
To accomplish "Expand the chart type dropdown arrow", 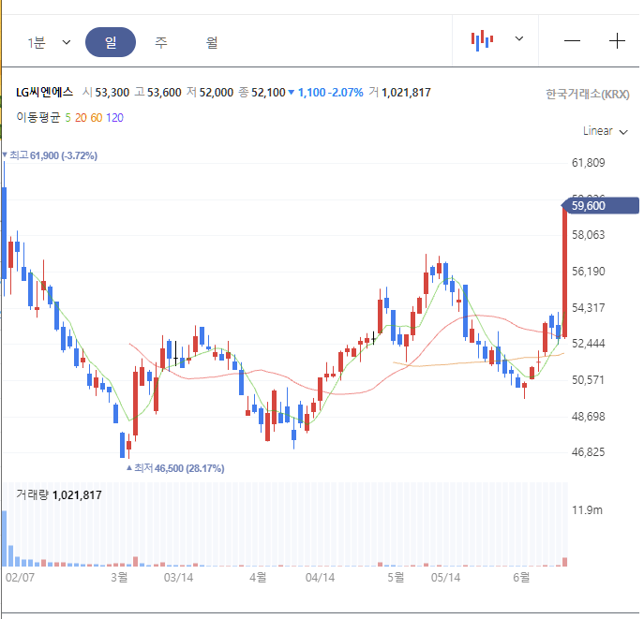I will (519, 38).
